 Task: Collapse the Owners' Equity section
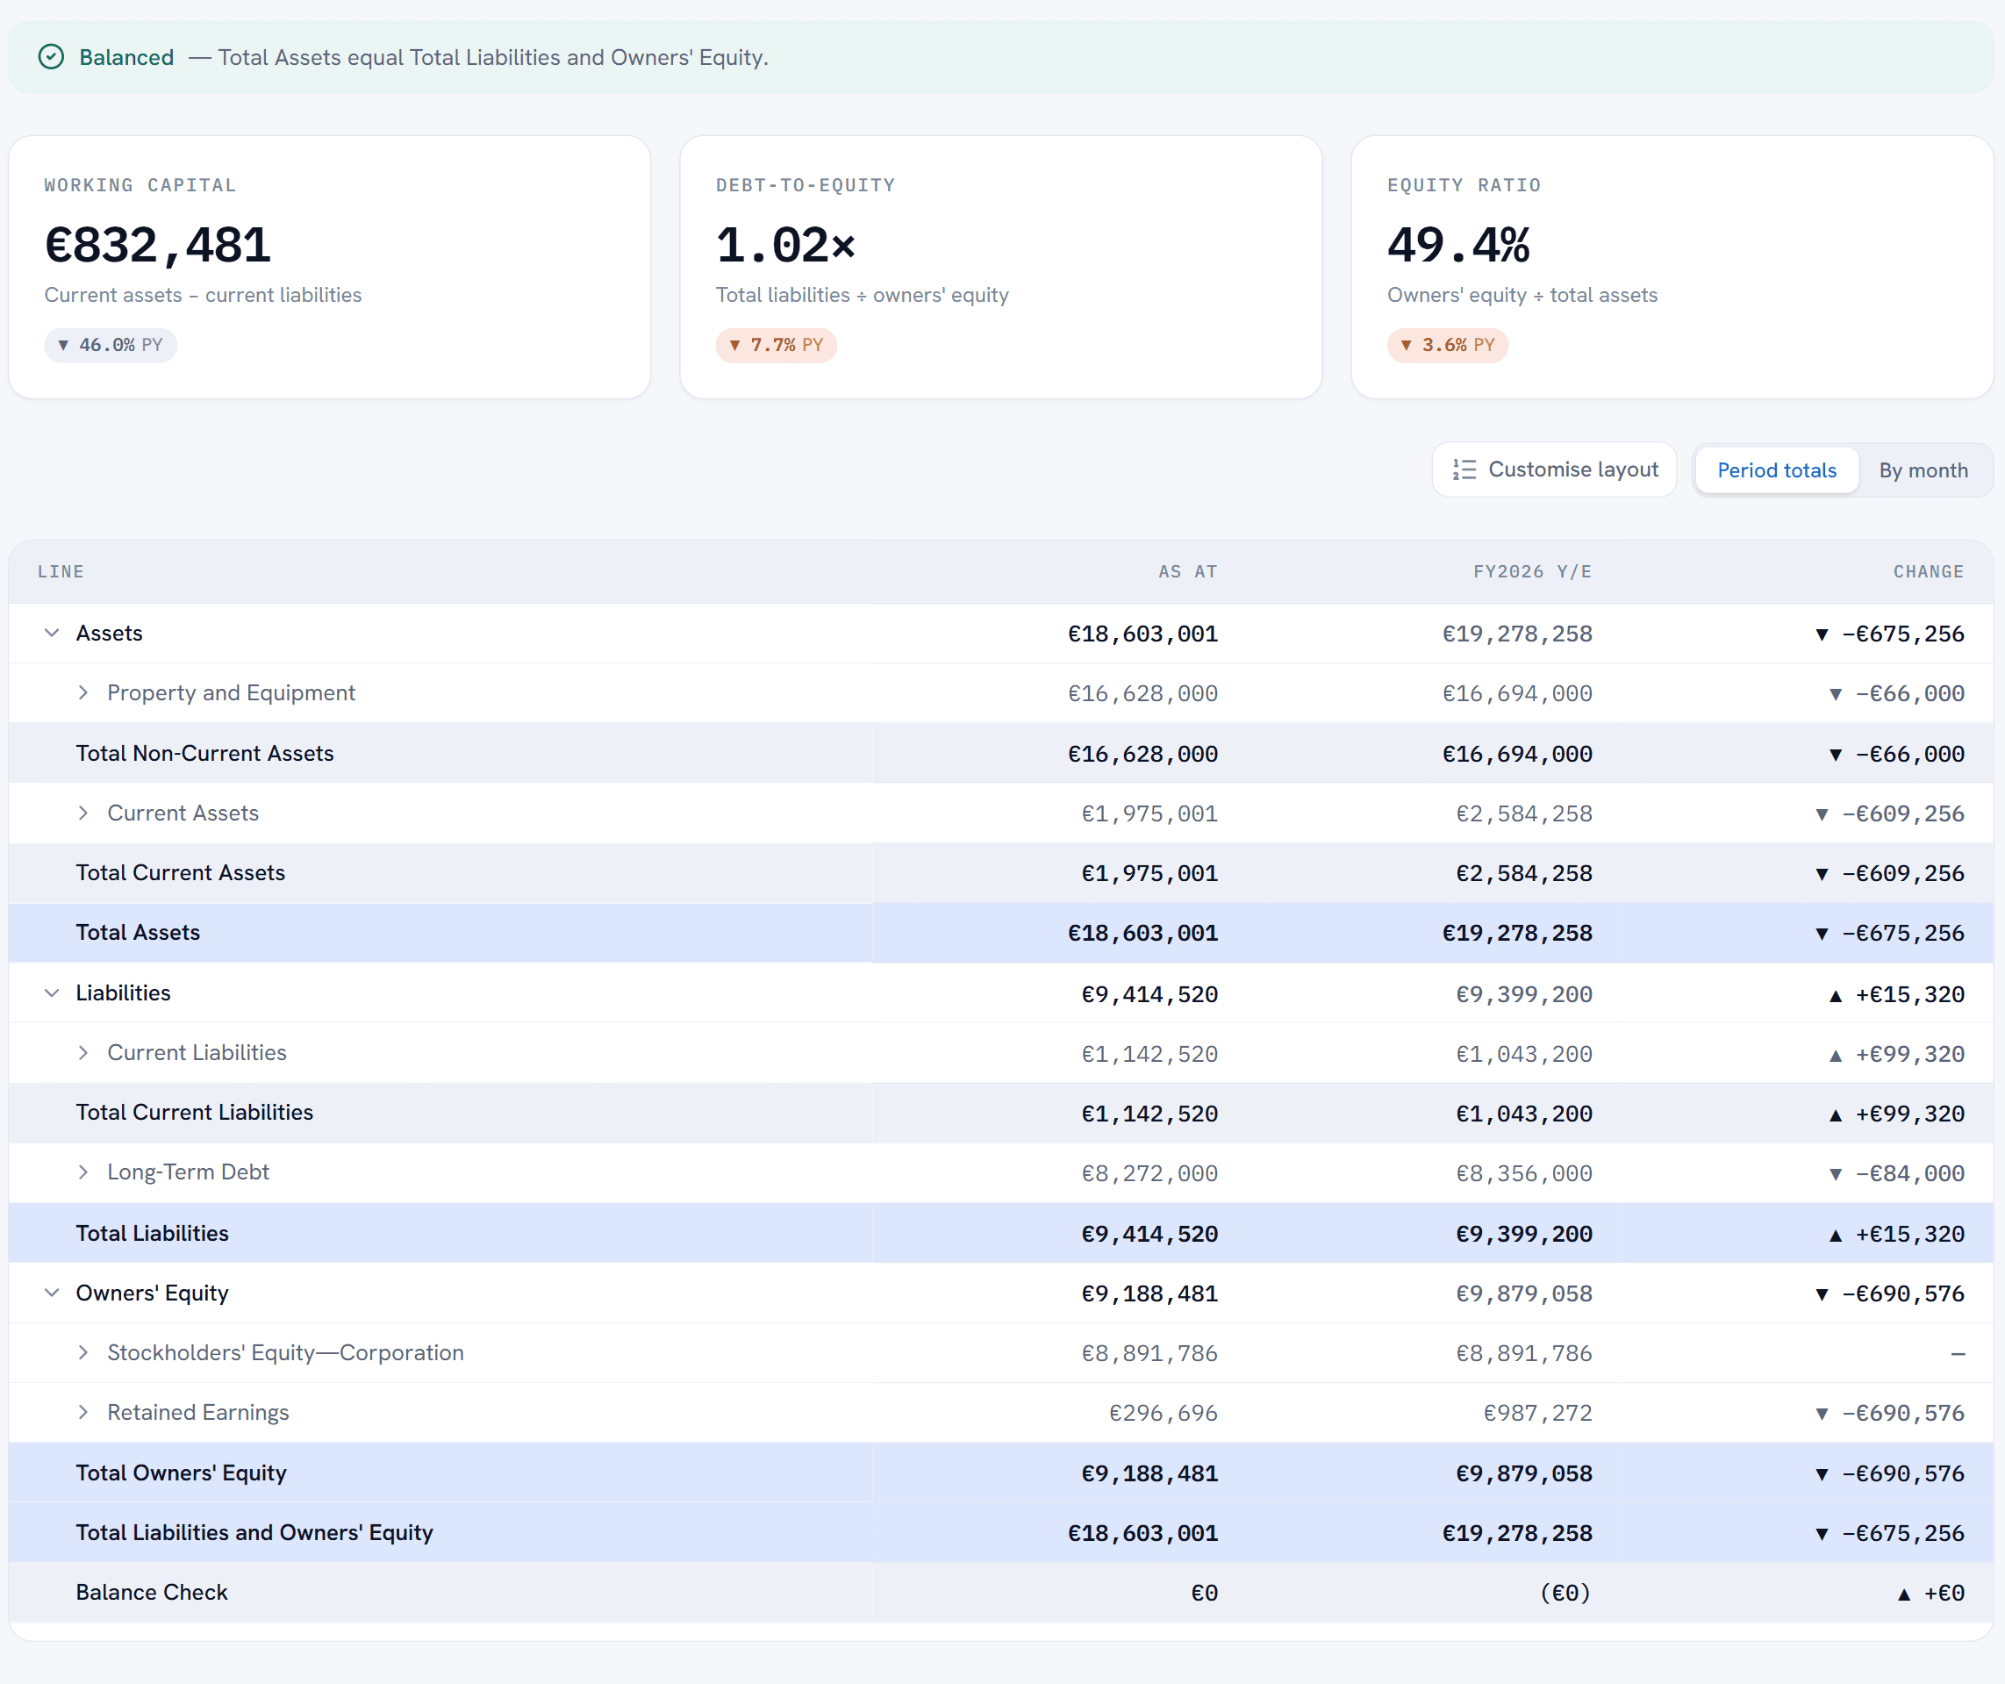pyautogui.click(x=53, y=1293)
